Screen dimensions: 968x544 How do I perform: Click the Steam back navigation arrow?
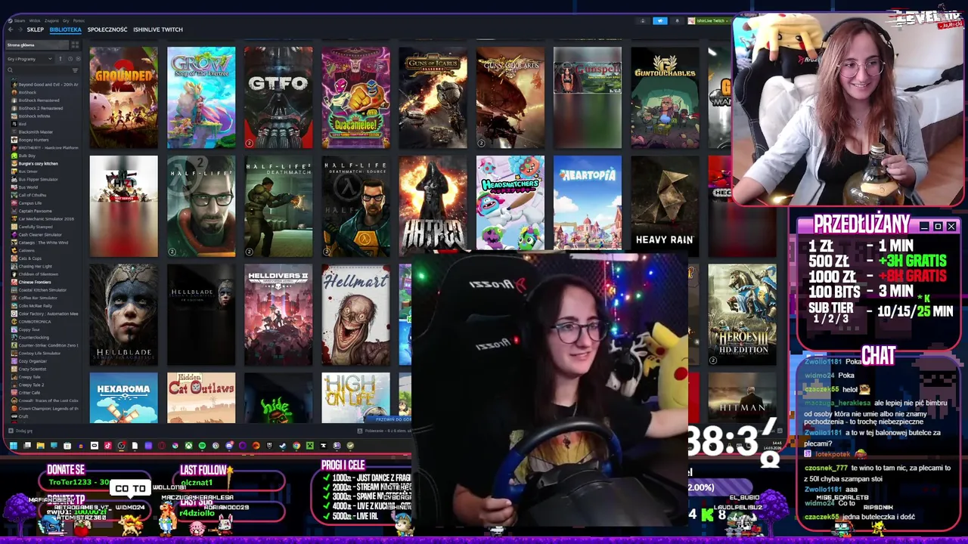pos(11,29)
